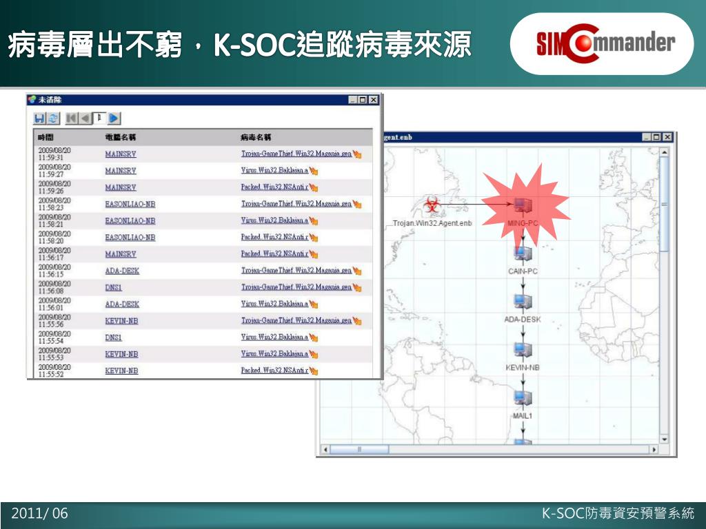Click the page number input box
Screen dimensions: 706x529
[99, 118]
